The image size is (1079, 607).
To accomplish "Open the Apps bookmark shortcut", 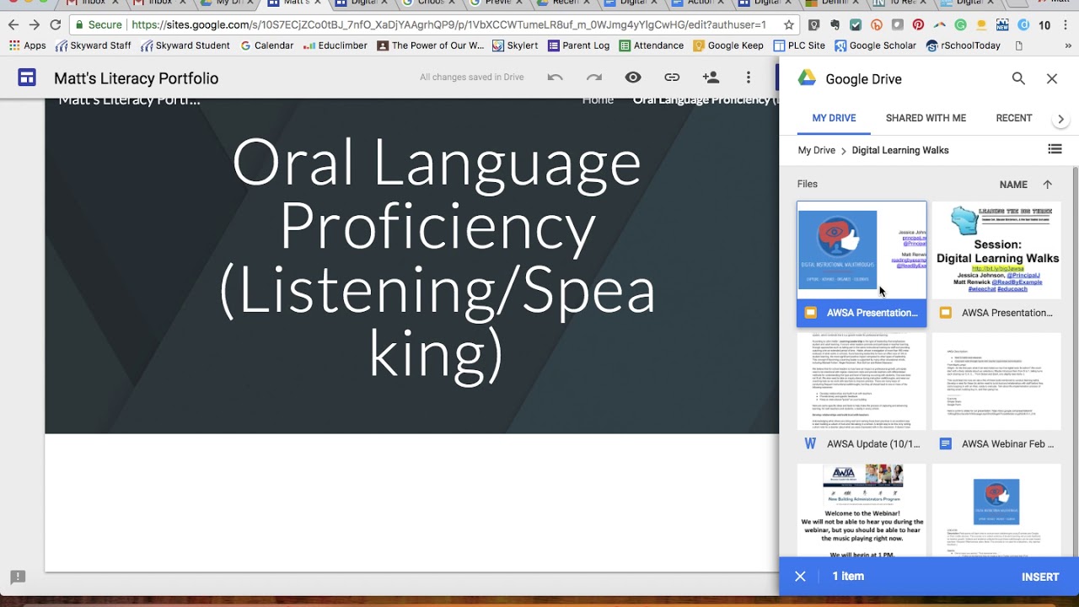I will tap(28, 46).
